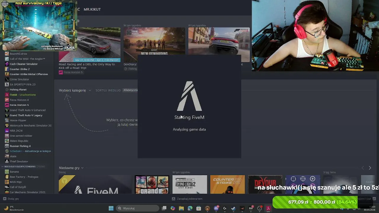This screenshot has width=379, height=213.
Task: Select Fishing Planet in the library list
Action: [x=18, y=90]
